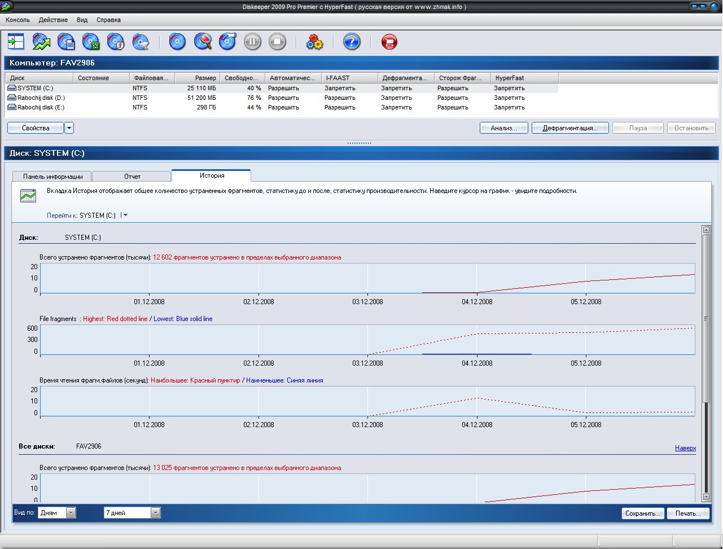Open the Консоль menu

click(17, 20)
